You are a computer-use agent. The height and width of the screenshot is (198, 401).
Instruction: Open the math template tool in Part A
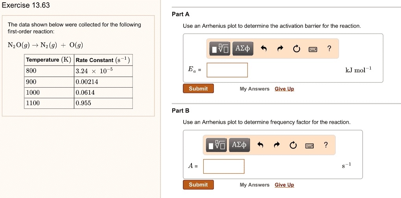coord(219,49)
